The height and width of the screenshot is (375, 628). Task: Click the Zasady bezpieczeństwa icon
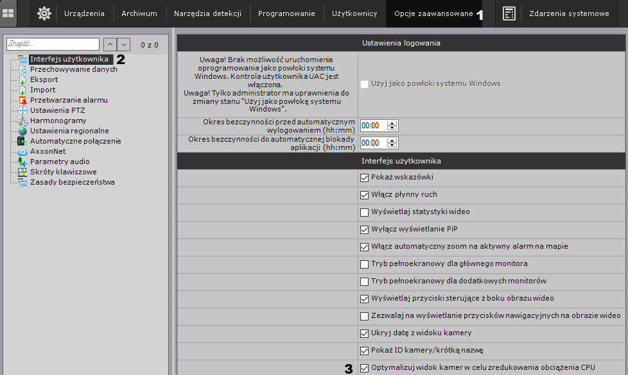point(22,182)
